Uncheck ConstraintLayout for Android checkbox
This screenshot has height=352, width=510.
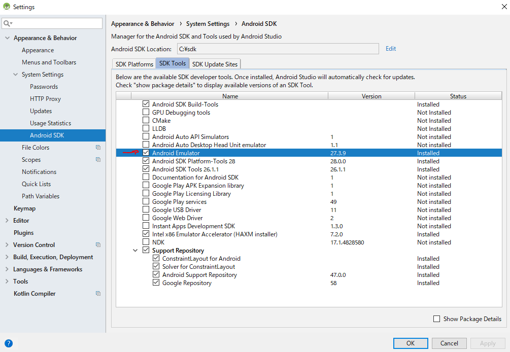click(x=156, y=258)
